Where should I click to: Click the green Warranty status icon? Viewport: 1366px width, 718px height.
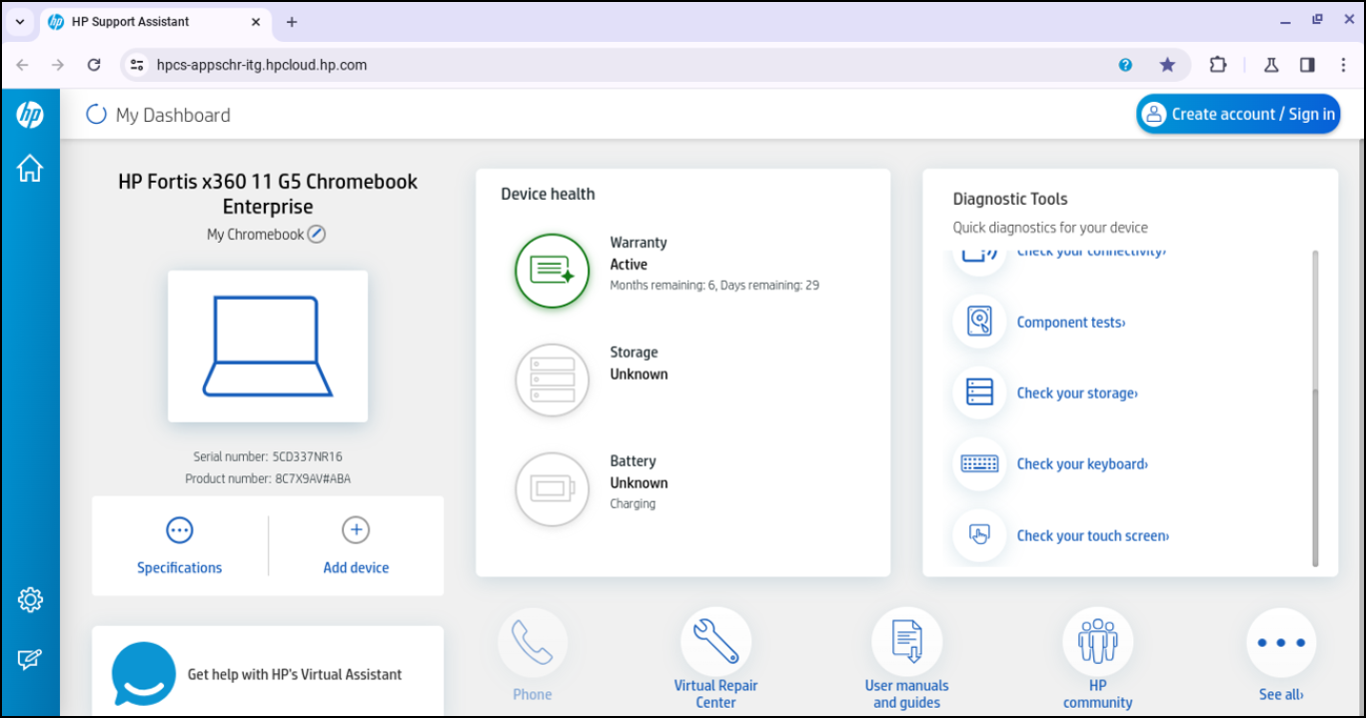tap(552, 271)
